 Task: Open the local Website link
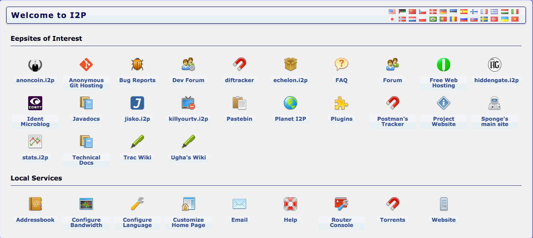(x=444, y=220)
